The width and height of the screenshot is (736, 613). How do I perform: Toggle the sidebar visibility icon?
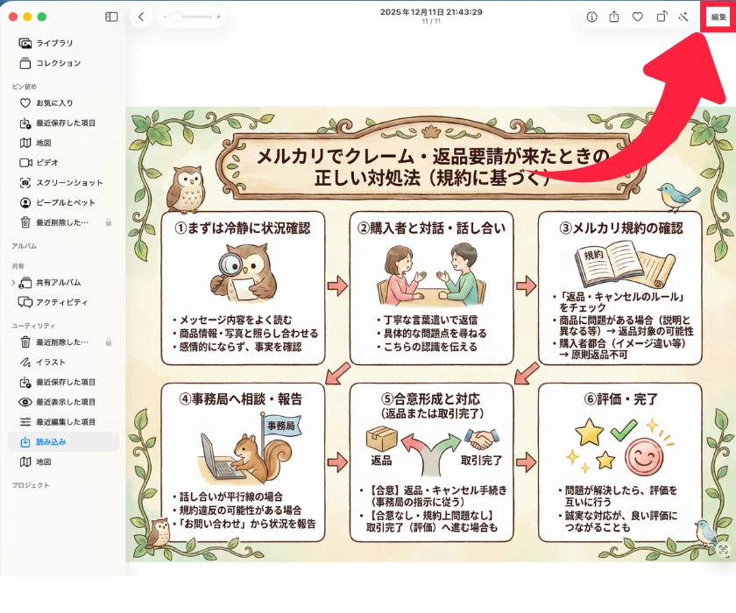(111, 17)
